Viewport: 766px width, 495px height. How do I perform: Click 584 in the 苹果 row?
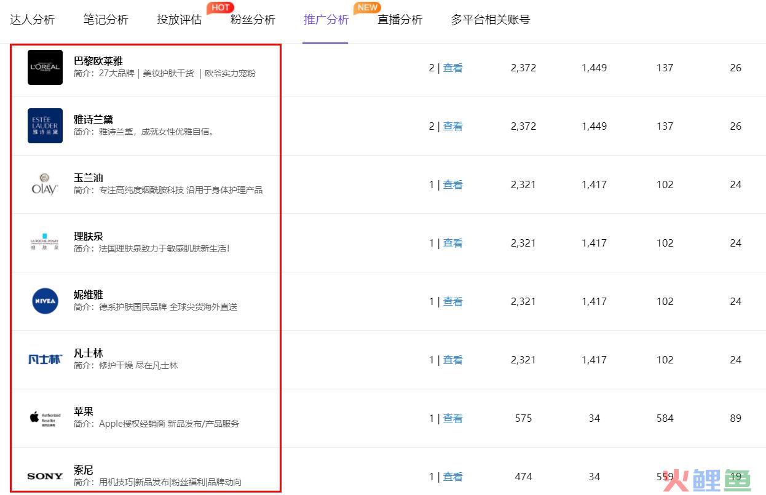point(665,418)
